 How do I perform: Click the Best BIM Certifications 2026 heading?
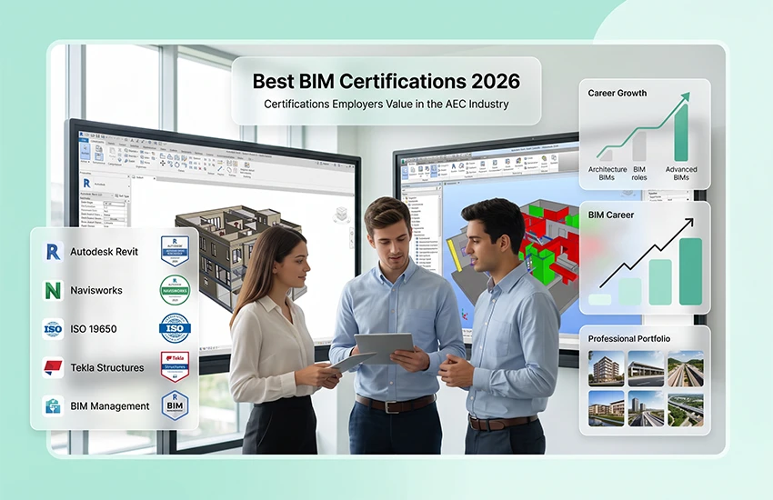pyautogui.click(x=386, y=81)
